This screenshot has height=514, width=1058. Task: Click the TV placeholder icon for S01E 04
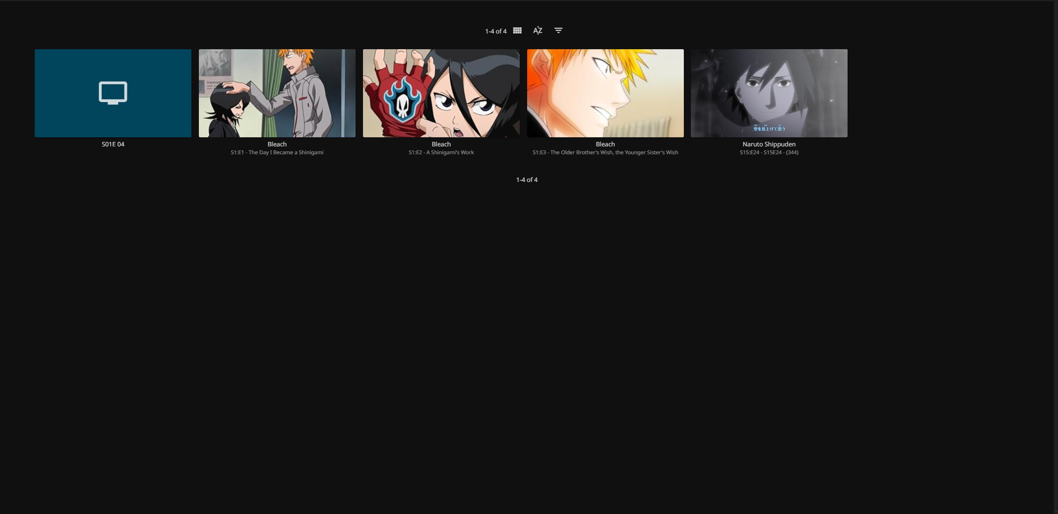pos(113,93)
